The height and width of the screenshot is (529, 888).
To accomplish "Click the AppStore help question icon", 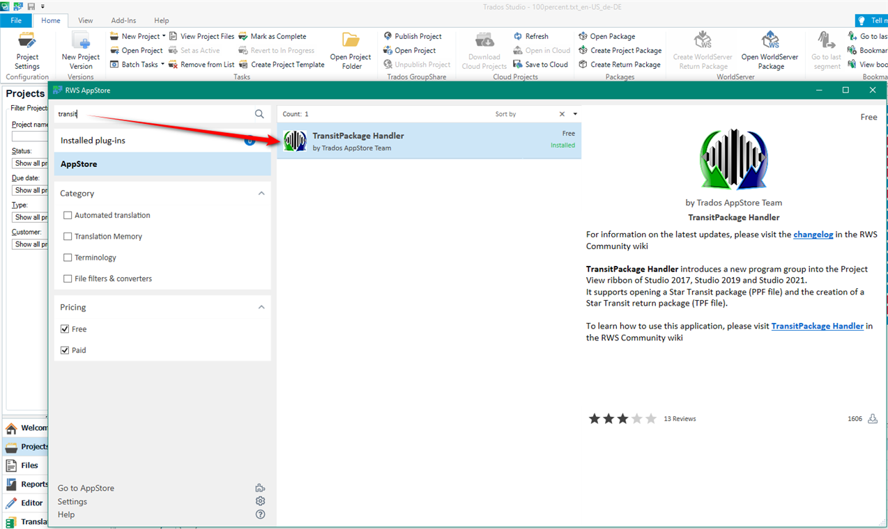I will (x=261, y=514).
